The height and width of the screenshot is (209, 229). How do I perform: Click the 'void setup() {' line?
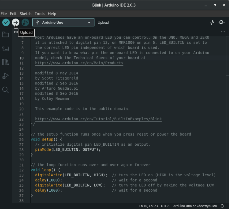click(46, 139)
